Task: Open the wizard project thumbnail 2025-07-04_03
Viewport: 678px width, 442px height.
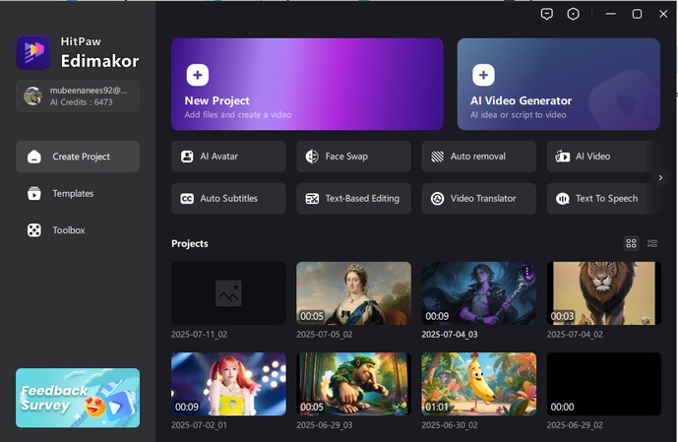Action: pos(478,293)
